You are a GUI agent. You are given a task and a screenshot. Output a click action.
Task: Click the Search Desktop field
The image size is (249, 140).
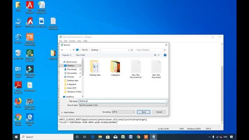click(x=151, y=50)
